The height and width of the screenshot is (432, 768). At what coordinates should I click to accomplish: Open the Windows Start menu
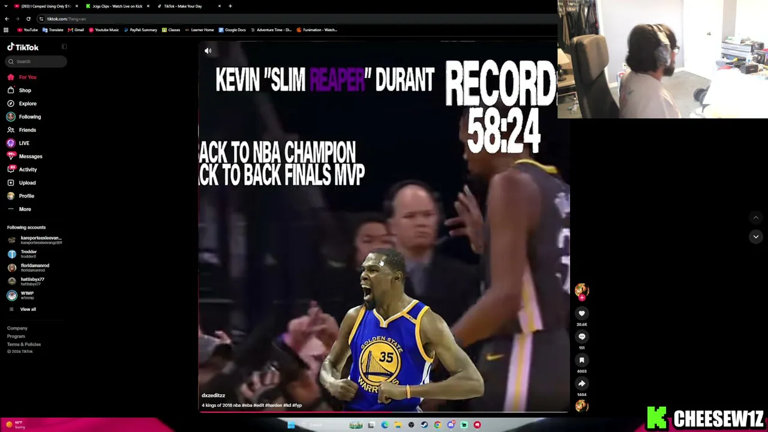[x=291, y=425]
